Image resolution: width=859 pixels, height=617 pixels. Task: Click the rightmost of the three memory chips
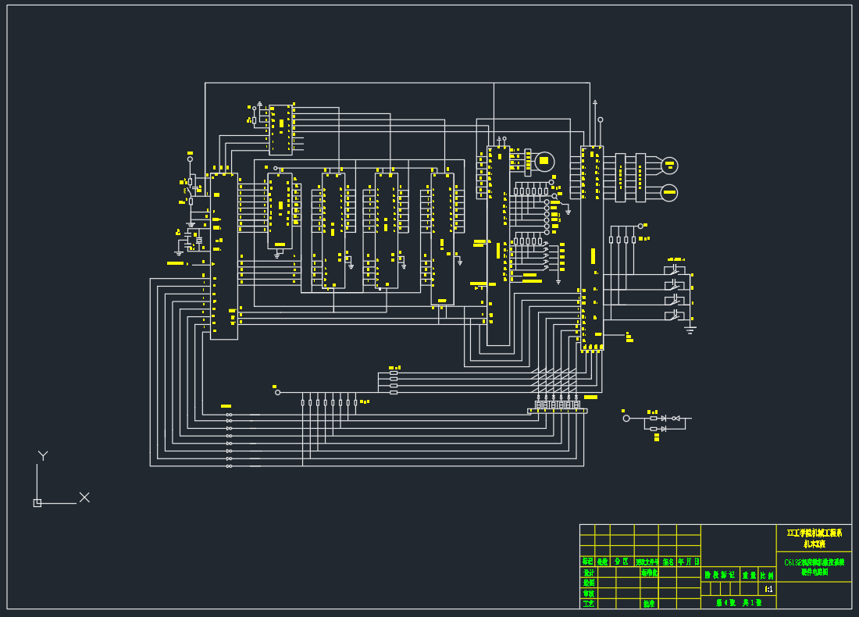[442, 238]
